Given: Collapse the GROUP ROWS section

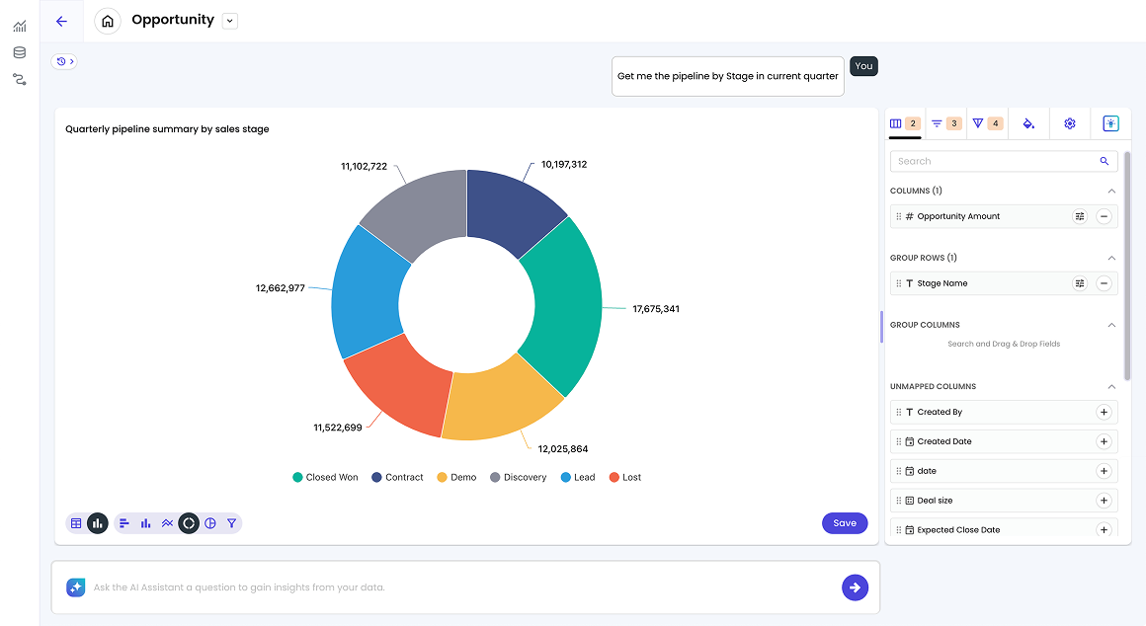Looking at the screenshot, I should tap(1111, 257).
